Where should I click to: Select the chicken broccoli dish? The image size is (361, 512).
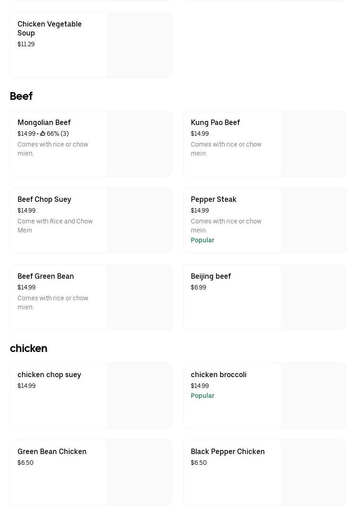218,374
